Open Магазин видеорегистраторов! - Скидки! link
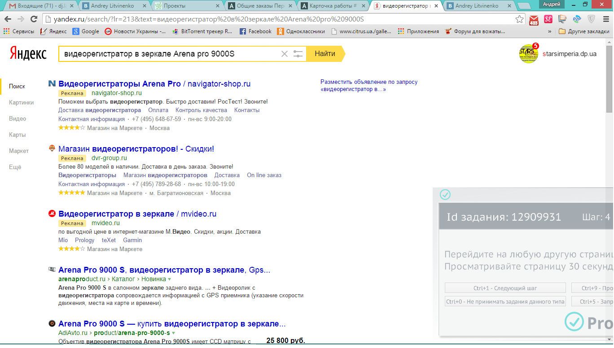The width and height of the screenshot is (614, 348). pos(136,149)
